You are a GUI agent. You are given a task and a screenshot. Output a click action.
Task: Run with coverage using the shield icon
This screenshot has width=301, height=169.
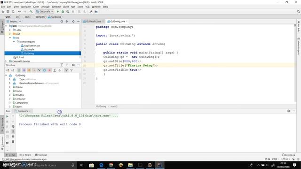68,12
